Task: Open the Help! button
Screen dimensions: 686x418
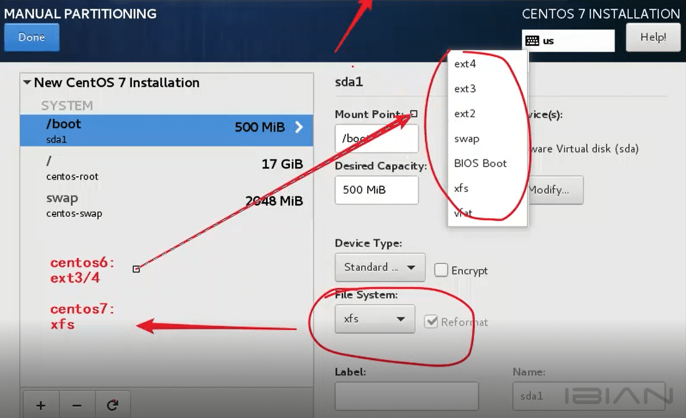Action: (x=653, y=38)
